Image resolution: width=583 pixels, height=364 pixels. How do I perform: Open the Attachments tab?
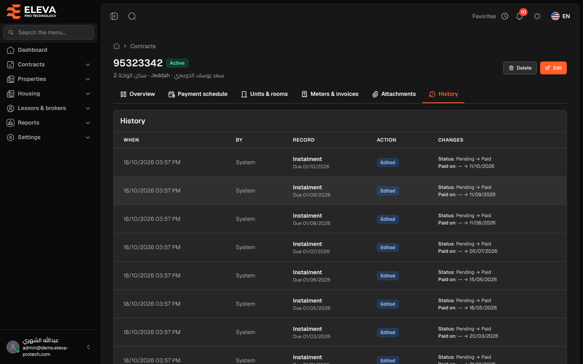tap(394, 94)
